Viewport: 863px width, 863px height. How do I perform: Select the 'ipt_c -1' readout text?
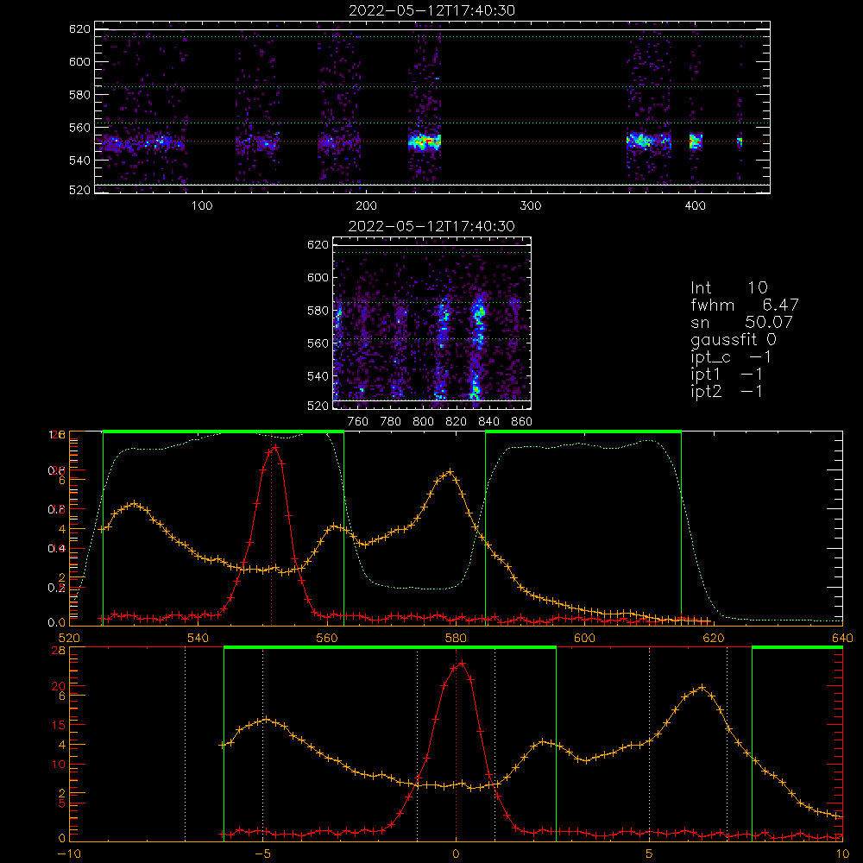[x=731, y=357]
